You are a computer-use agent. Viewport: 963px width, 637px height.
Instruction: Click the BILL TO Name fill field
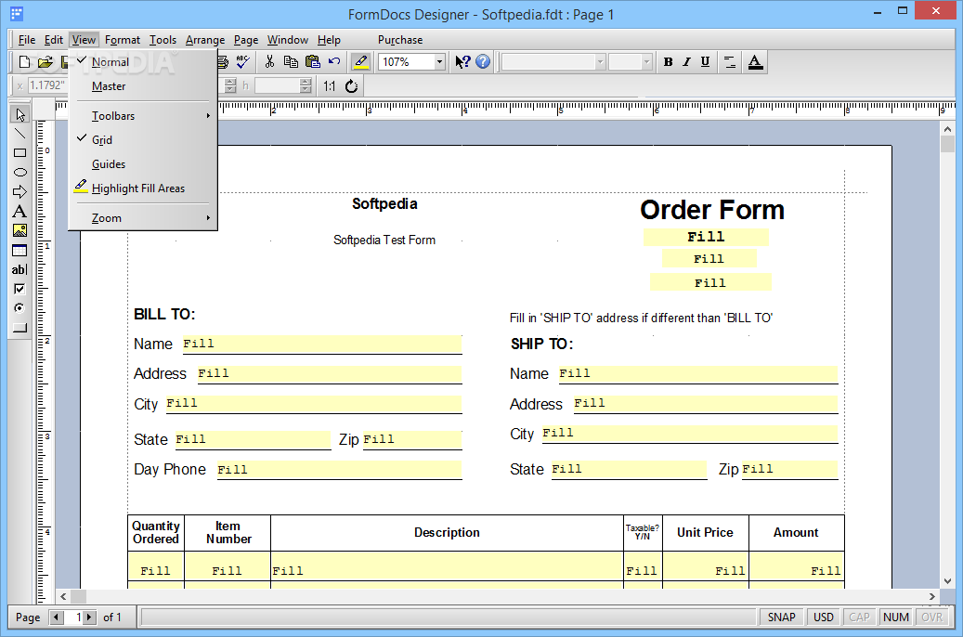click(322, 344)
